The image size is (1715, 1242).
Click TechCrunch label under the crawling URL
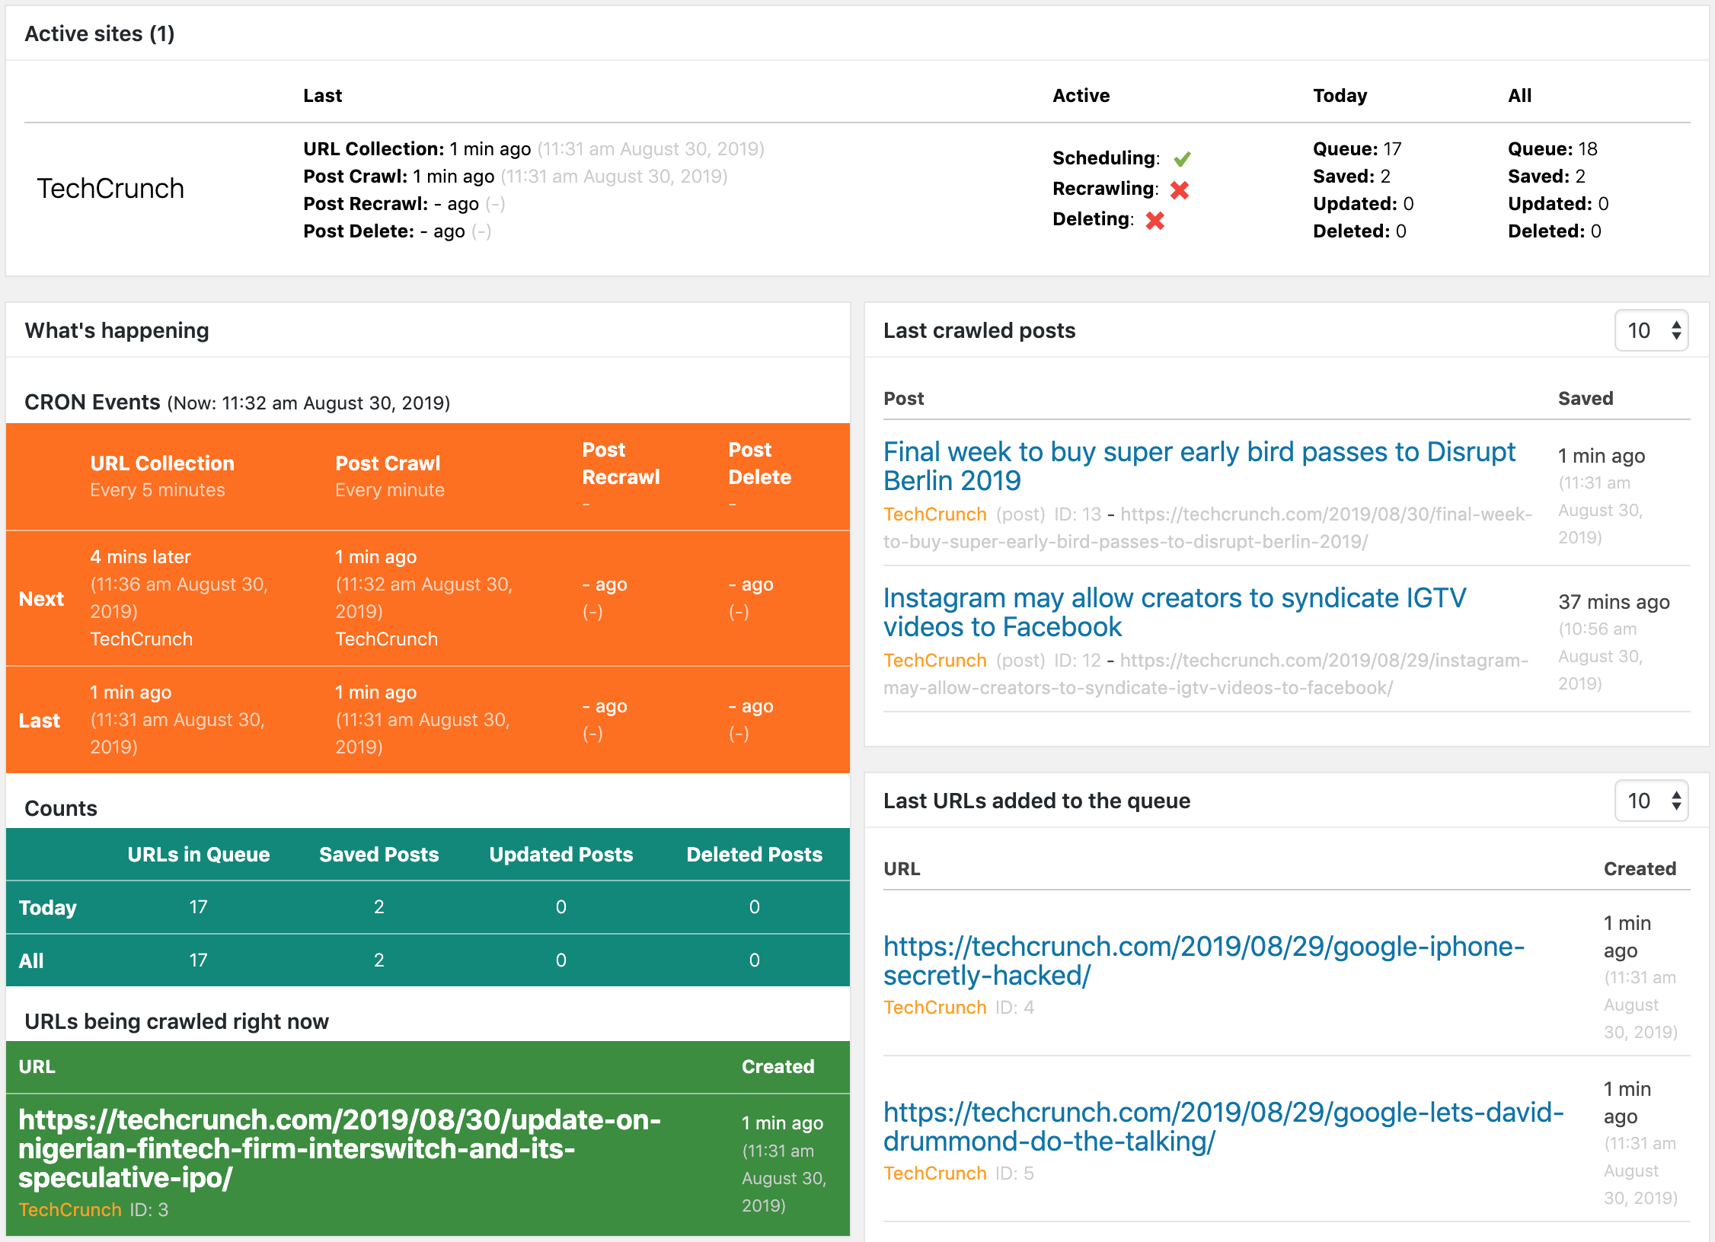(x=70, y=1210)
